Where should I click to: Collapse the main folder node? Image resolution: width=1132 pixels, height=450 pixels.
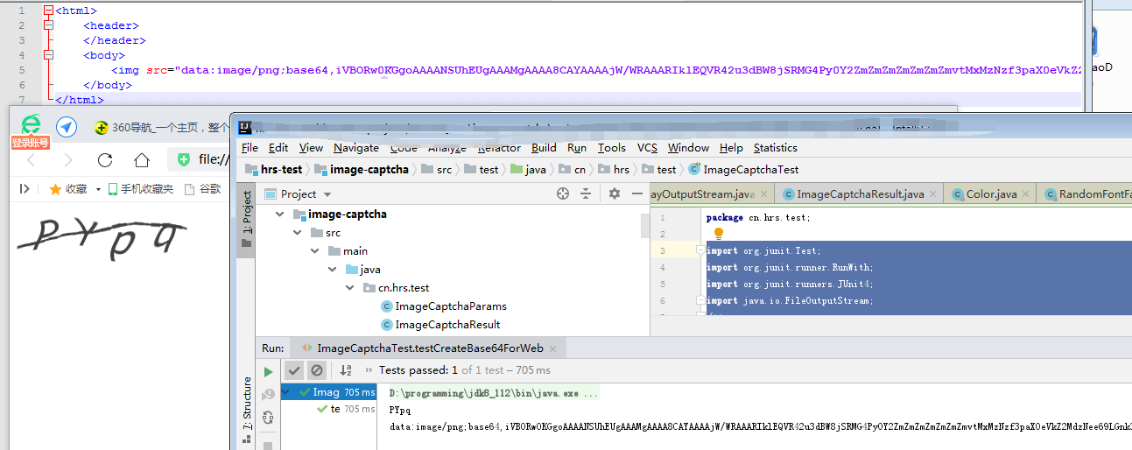(x=315, y=251)
